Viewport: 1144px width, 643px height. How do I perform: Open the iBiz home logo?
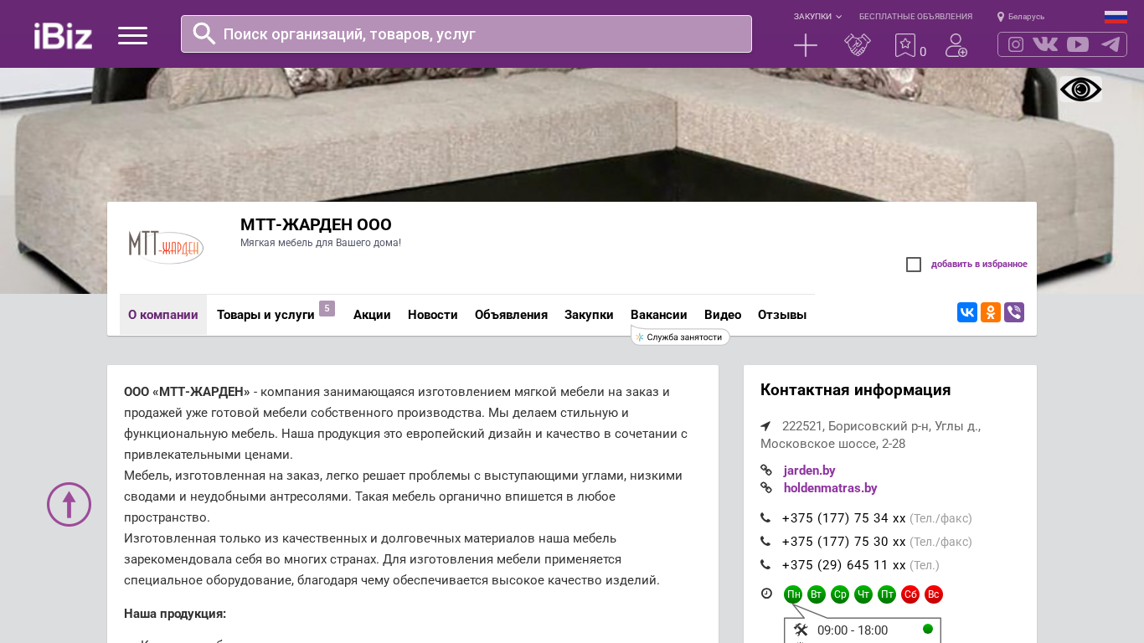pos(63,35)
